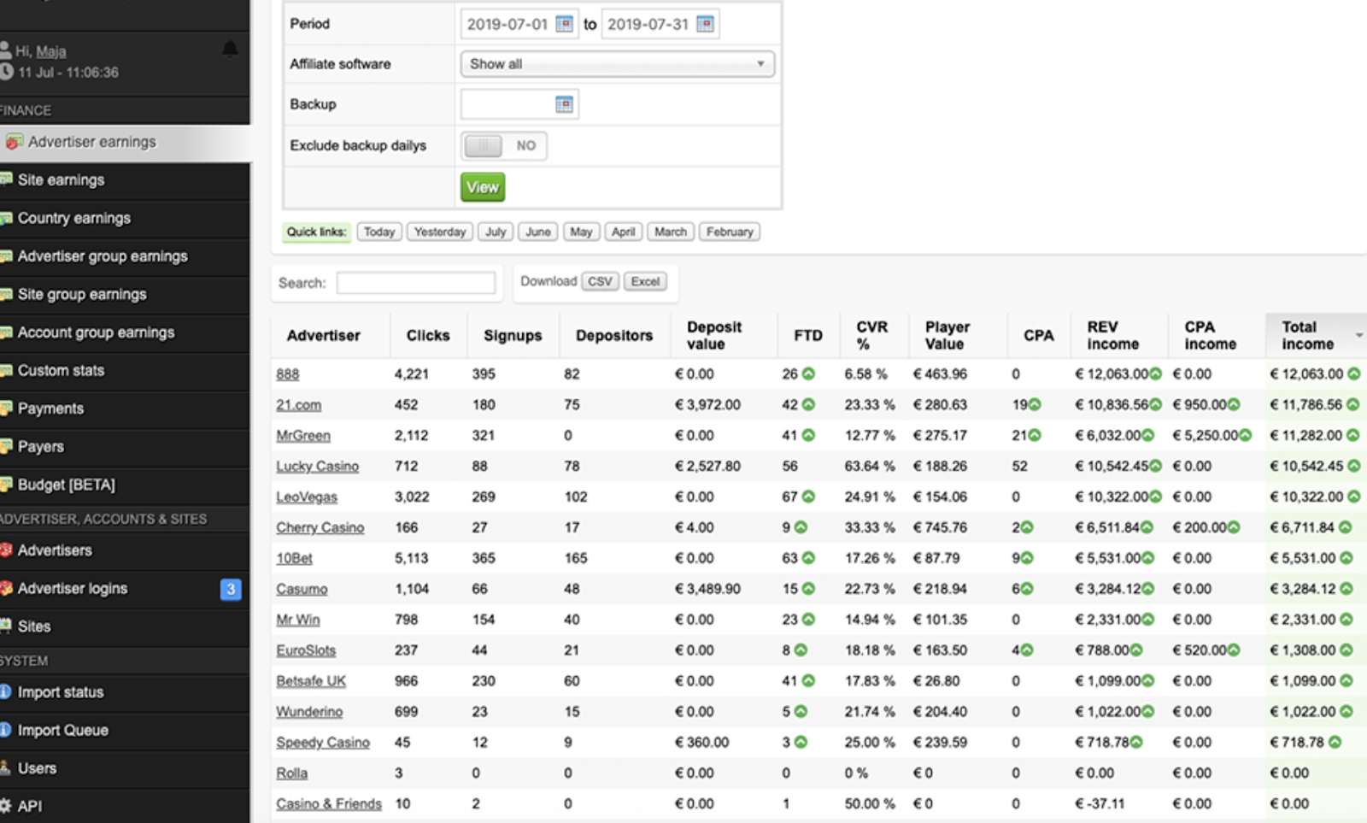Click the user profile icon beside Maja
Screen dimensions: 1367x823
(5, 50)
